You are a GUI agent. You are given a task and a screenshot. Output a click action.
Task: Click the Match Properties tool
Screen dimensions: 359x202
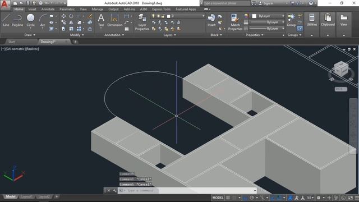coord(235,22)
